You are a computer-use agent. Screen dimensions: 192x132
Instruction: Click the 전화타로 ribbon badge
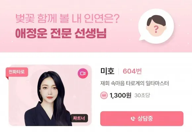pyautogui.click(x=17, y=72)
